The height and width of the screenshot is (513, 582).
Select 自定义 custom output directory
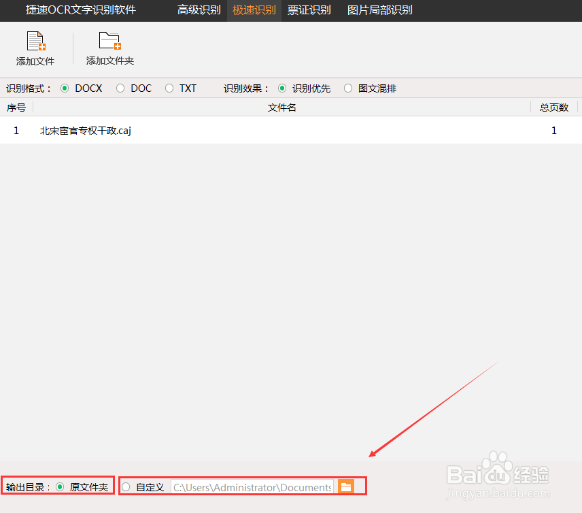(125, 486)
